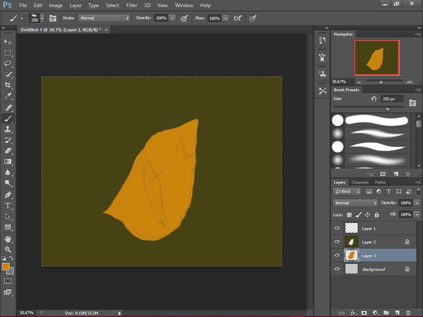Grab the Hand tool
Viewport: 423px width, 317px height.
pyautogui.click(x=8, y=238)
